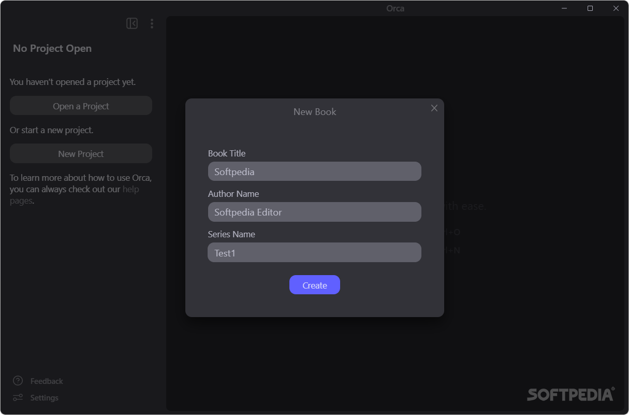Click the text 'Or start a new project.'
Screen dimensions: 629x415
(52, 130)
